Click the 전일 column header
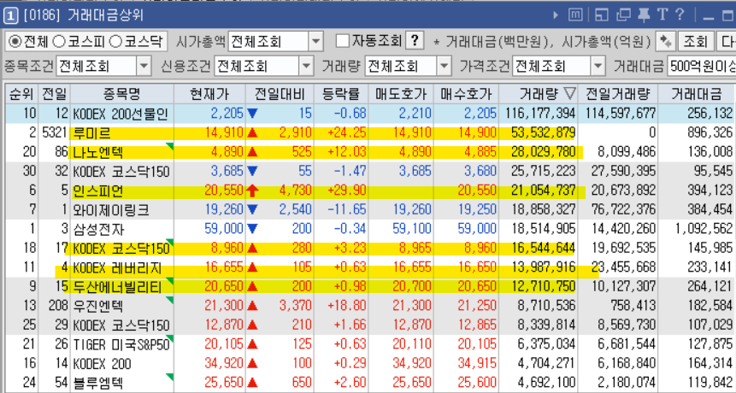 coord(55,94)
